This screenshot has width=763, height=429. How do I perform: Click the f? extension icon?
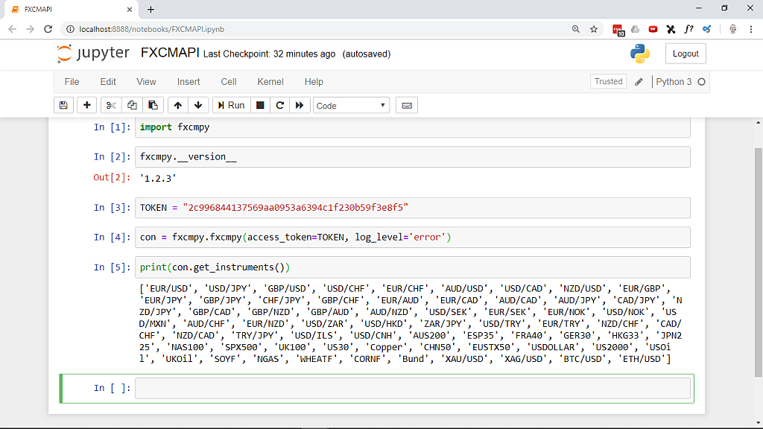point(688,29)
